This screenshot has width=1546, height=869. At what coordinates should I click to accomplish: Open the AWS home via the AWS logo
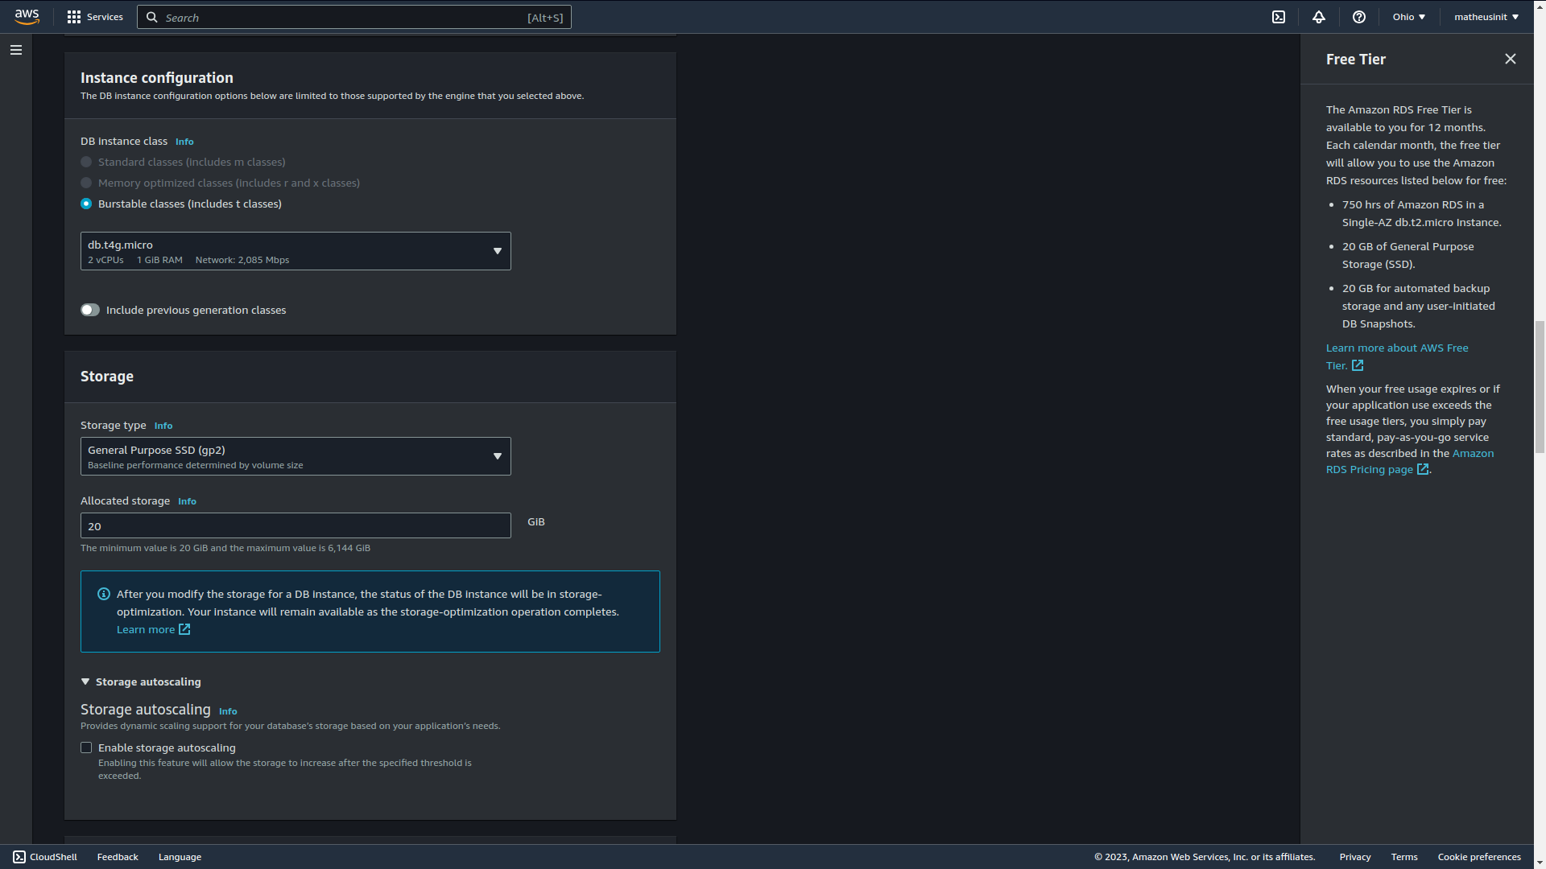(x=27, y=17)
